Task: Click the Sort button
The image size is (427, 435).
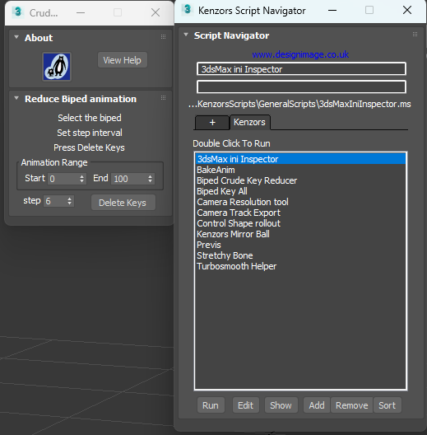Action: (388, 405)
